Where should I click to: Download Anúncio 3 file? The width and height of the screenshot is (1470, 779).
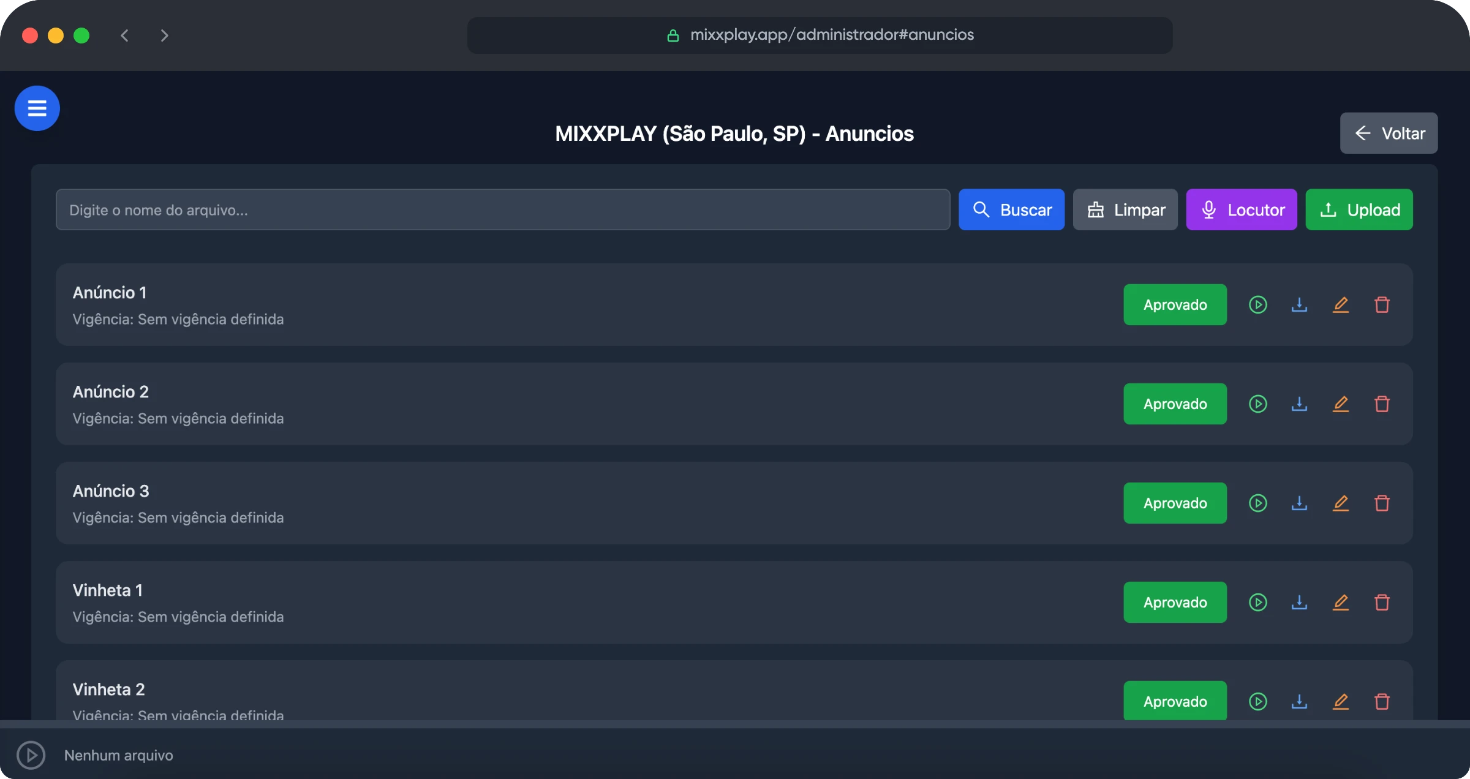(1299, 503)
